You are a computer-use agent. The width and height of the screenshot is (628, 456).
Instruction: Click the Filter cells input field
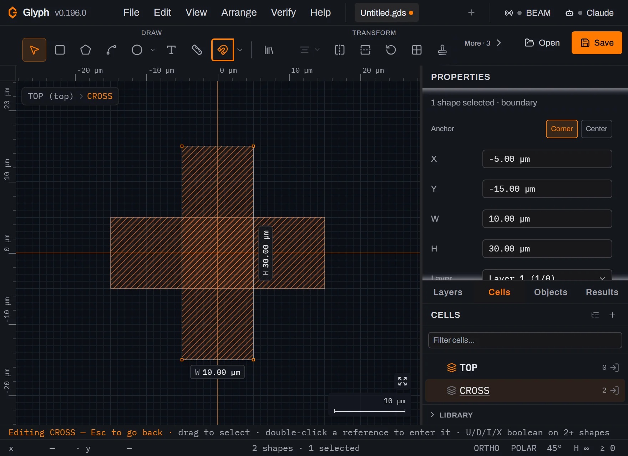[525, 340]
